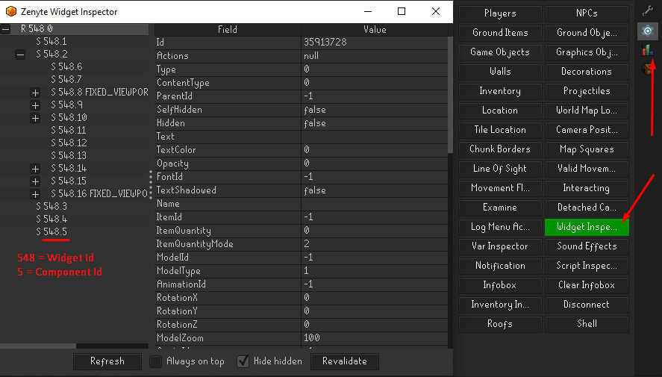
Task: Collapse the S 548.2 tree node
Action: tap(20, 54)
